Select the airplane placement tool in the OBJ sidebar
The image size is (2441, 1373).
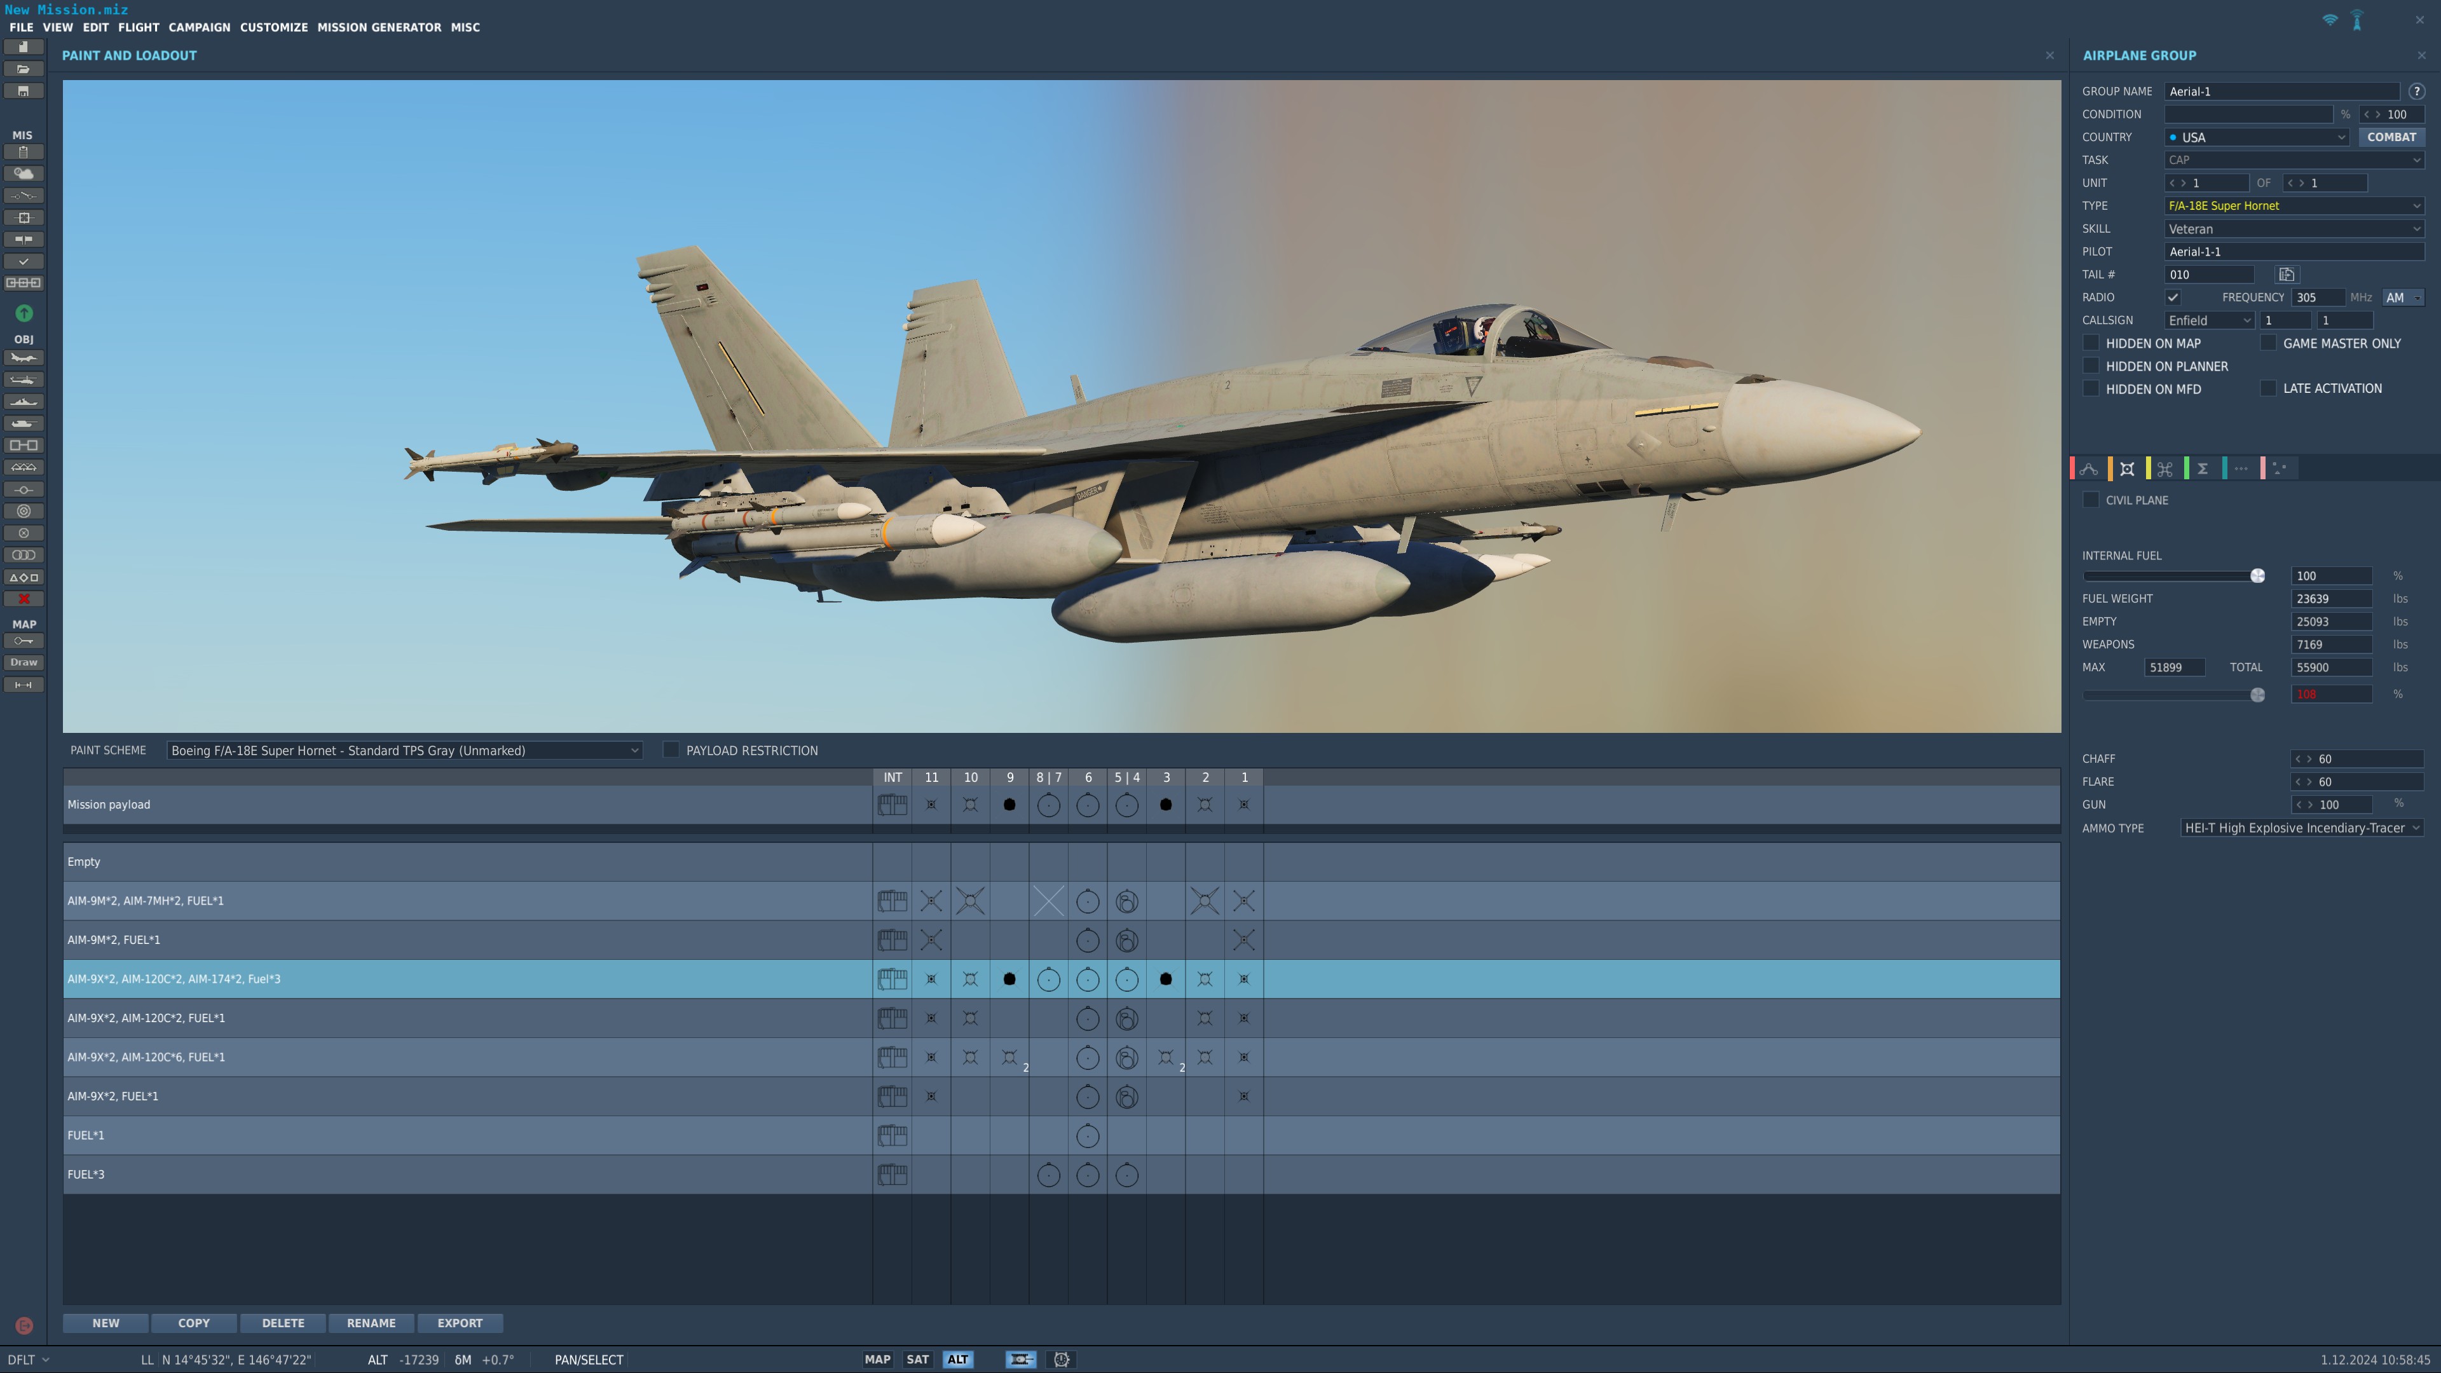(x=24, y=357)
